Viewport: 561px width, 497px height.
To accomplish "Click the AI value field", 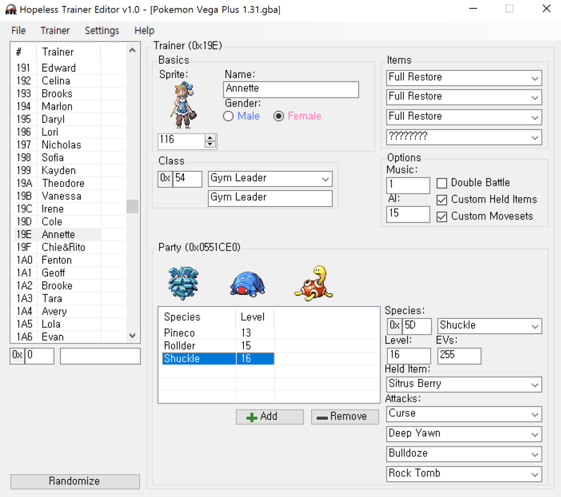I will (408, 214).
